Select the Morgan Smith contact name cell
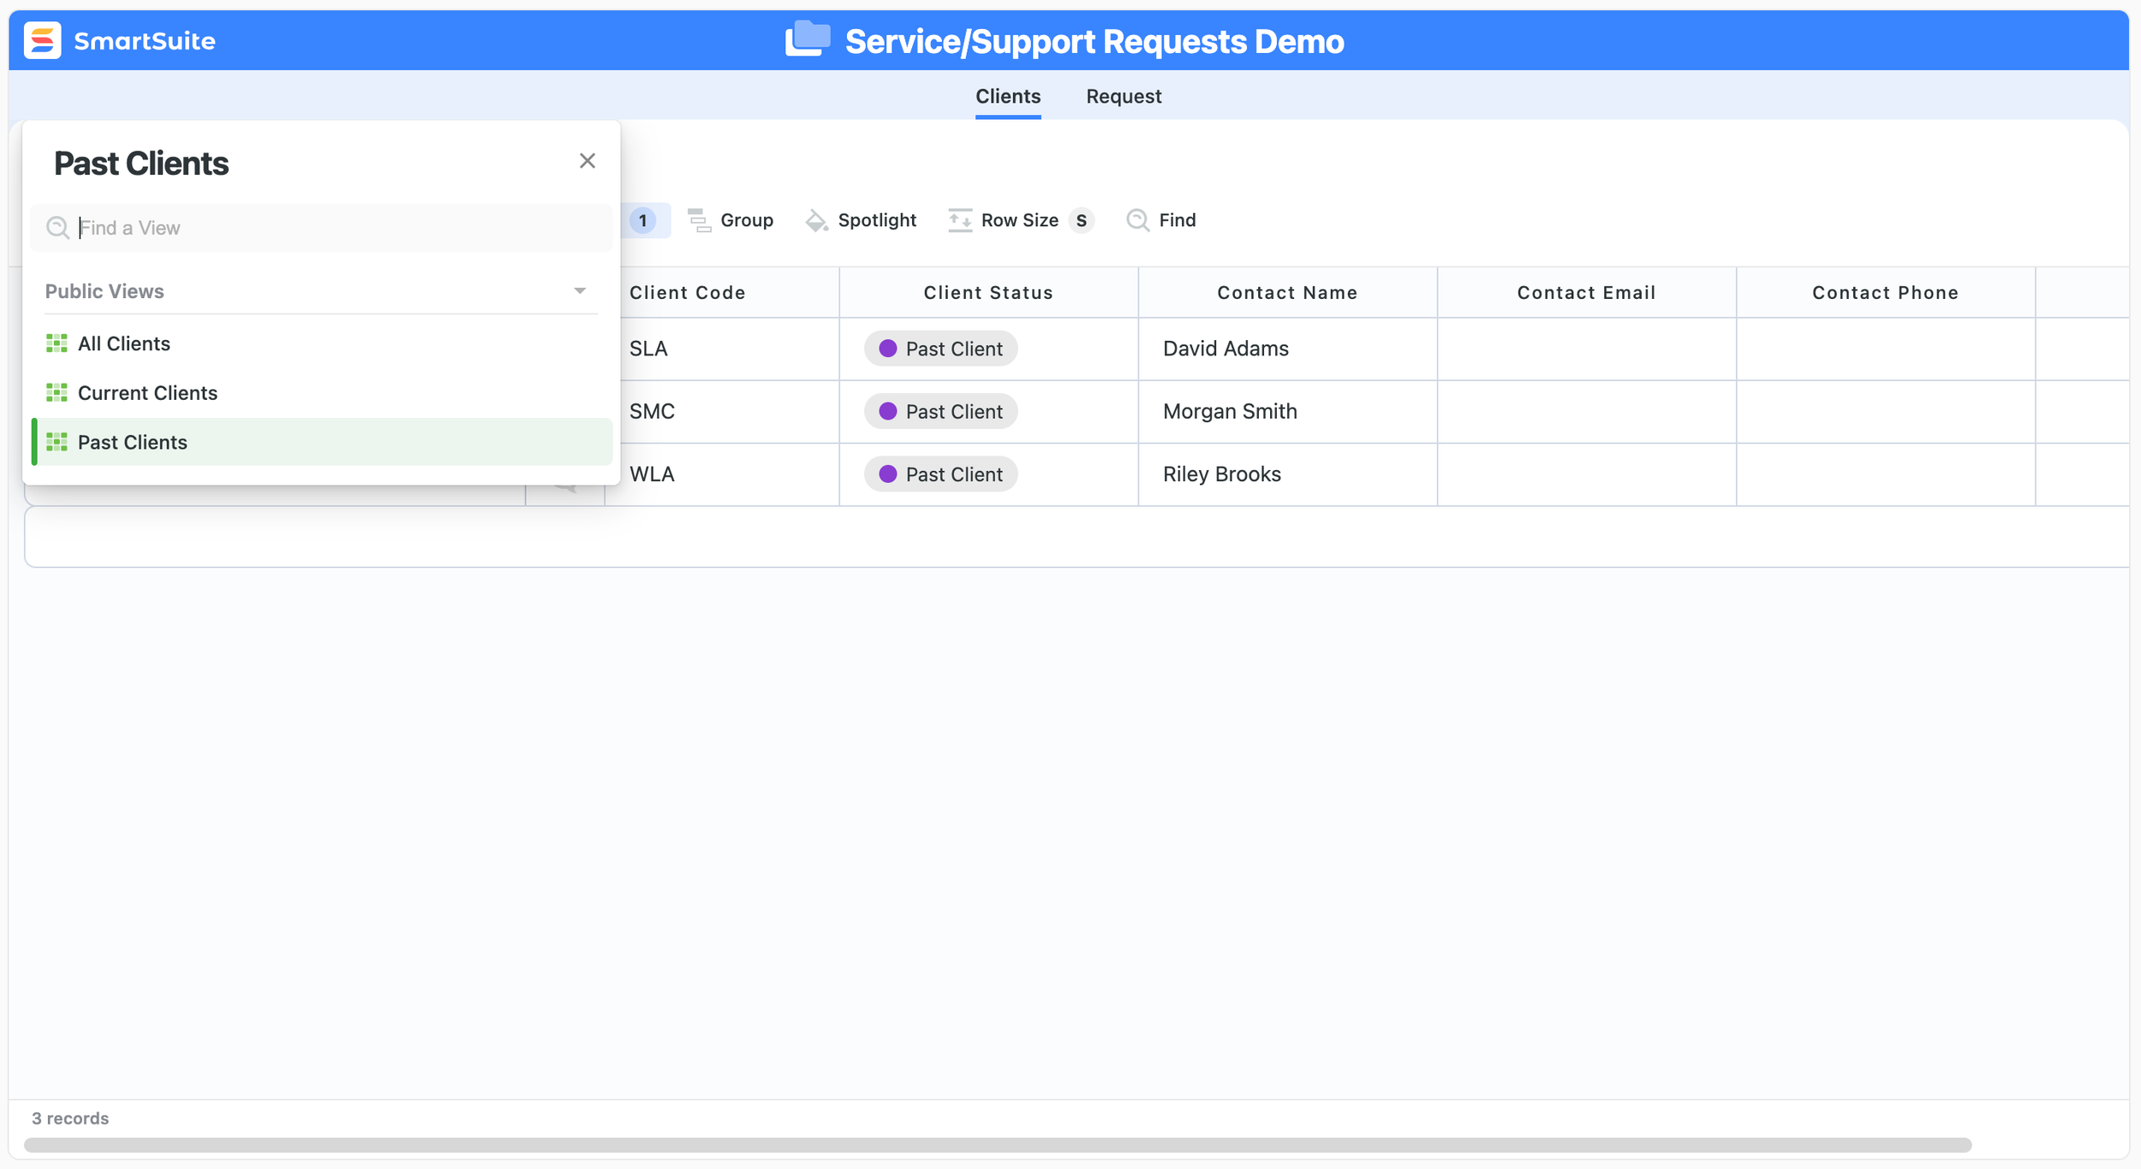Viewport: 2141px width, 1169px height. click(1287, 411)
